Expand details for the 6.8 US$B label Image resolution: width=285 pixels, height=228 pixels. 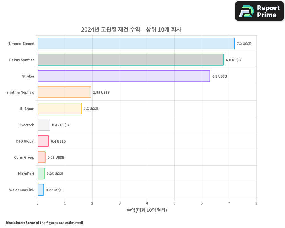pos(233,60)
